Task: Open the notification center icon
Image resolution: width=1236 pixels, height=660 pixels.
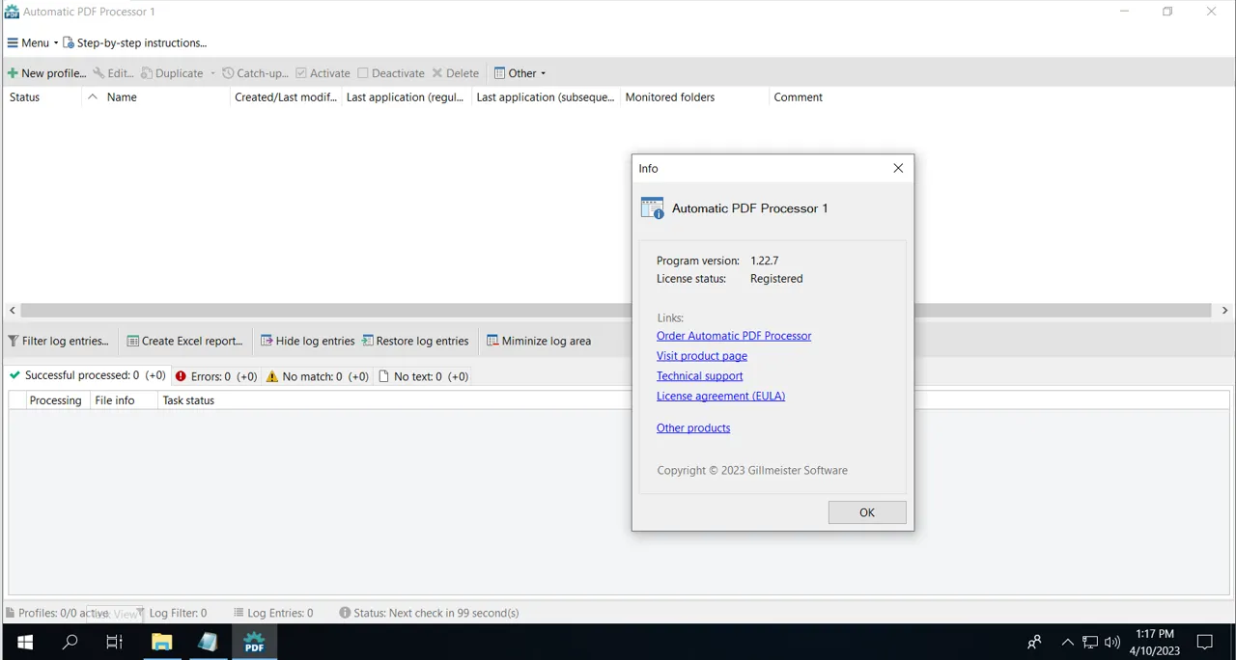Action: (1205, 642)
